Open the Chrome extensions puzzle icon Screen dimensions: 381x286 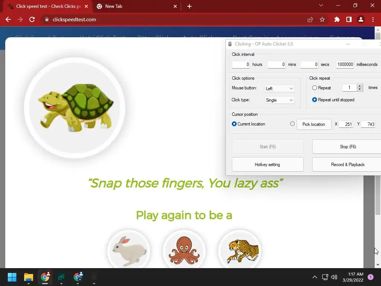(337, 19)
